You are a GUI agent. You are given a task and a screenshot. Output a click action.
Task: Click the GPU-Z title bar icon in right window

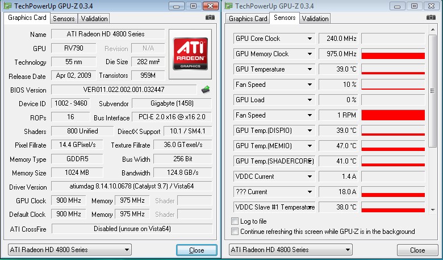pos(228,6)
